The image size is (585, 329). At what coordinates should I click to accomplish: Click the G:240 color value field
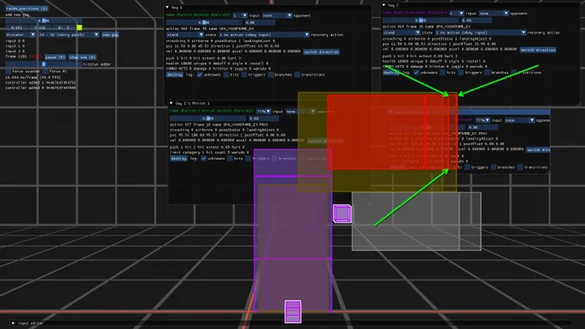[x=40, y=27]
